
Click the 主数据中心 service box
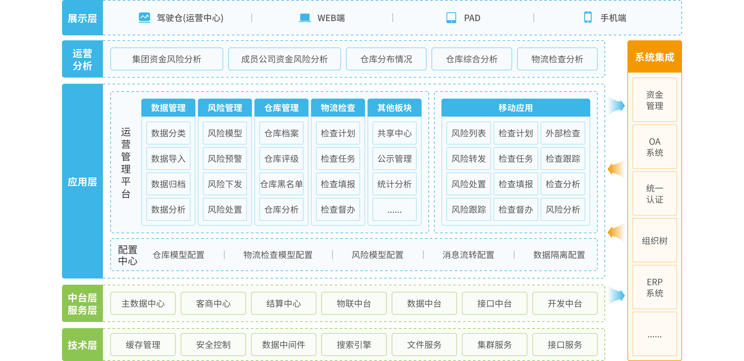(143, 303)
